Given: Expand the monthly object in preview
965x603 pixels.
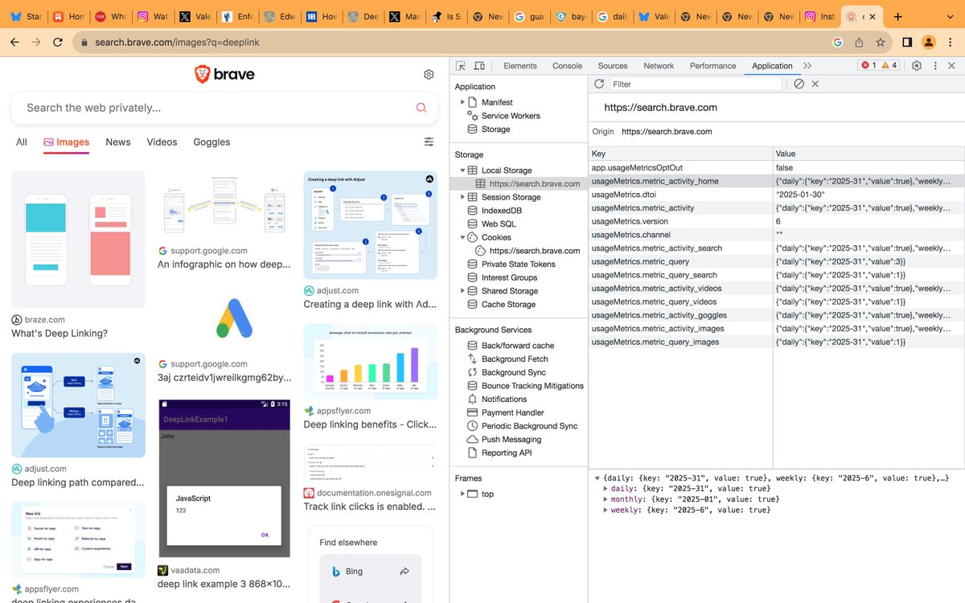Looking at the screenshot, I should [x=606, y=499].
